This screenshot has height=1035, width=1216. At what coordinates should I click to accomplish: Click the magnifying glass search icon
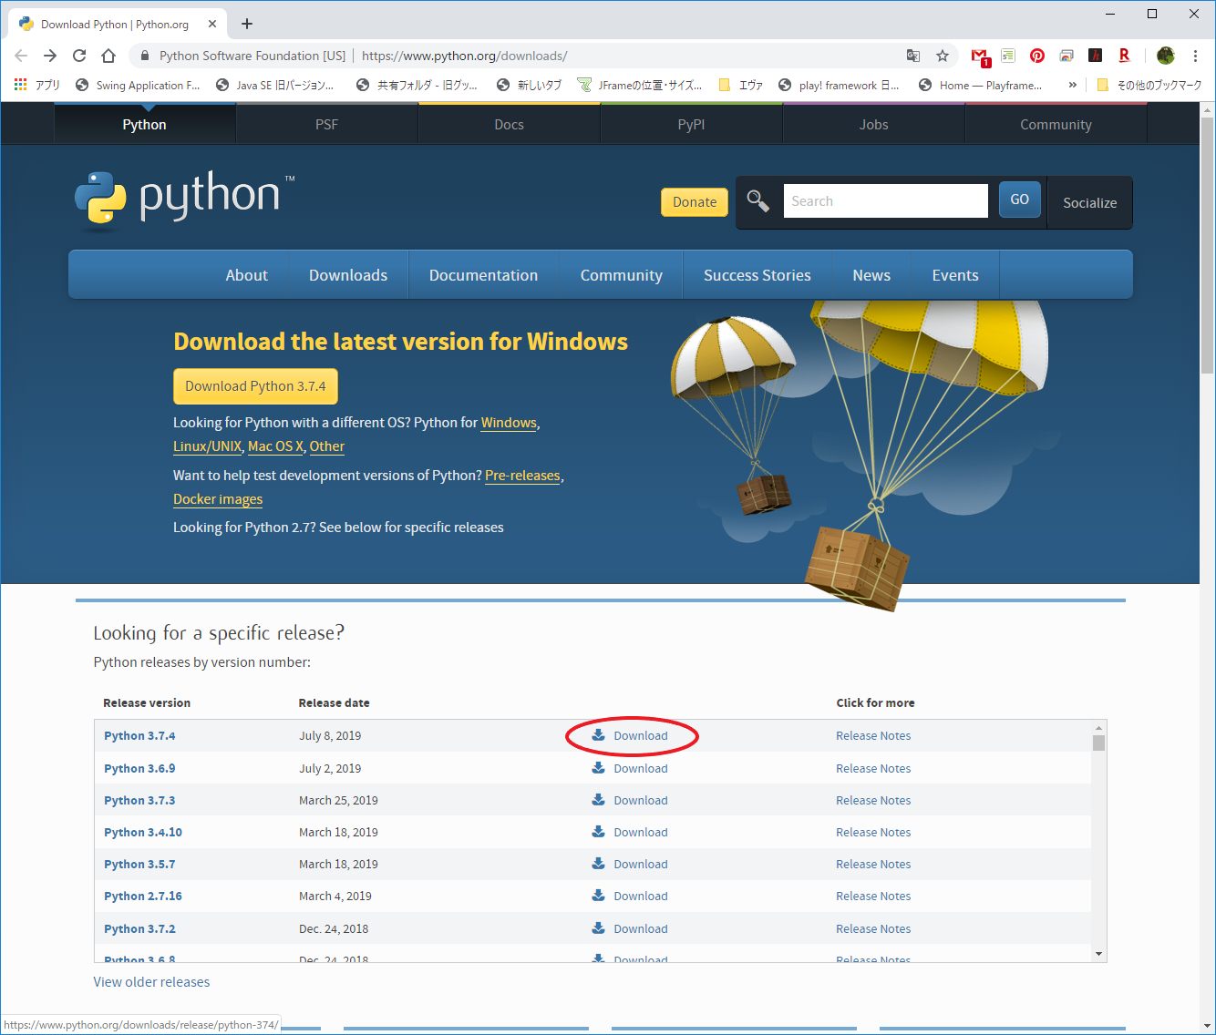pyautogui.click(x=758, y=200)
